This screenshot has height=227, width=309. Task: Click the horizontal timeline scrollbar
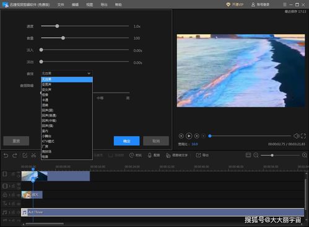pos(45,224)
